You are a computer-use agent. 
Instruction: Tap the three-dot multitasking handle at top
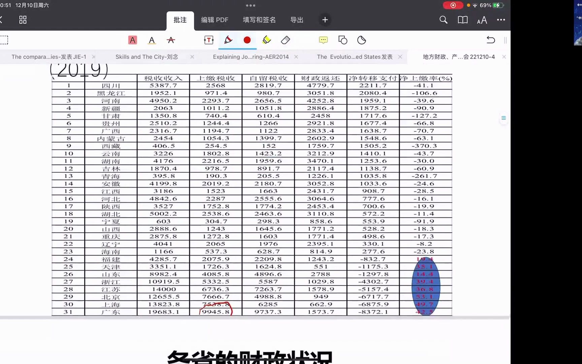251,5
